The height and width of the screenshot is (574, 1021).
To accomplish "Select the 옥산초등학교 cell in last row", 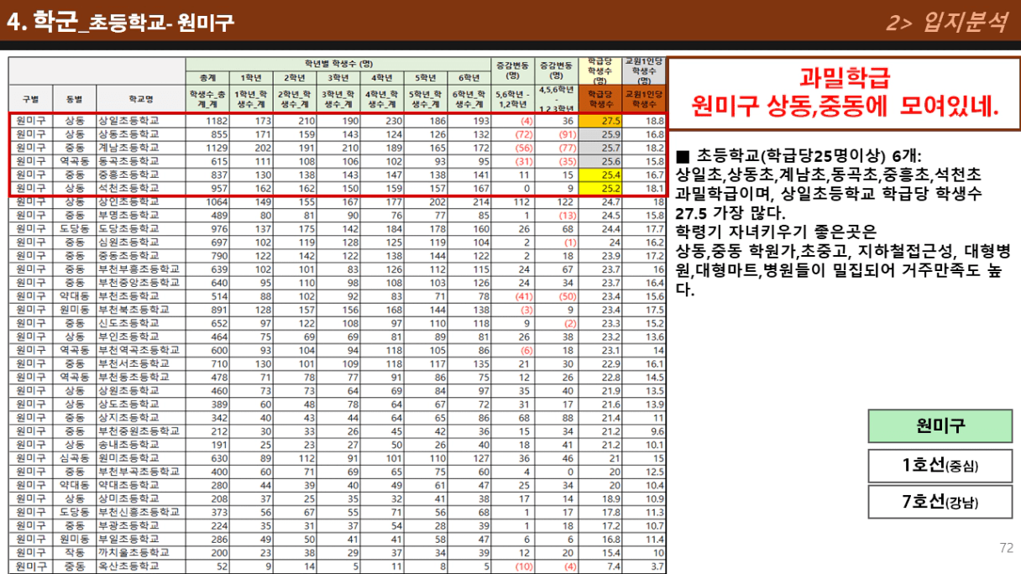I will coord(139,566).
